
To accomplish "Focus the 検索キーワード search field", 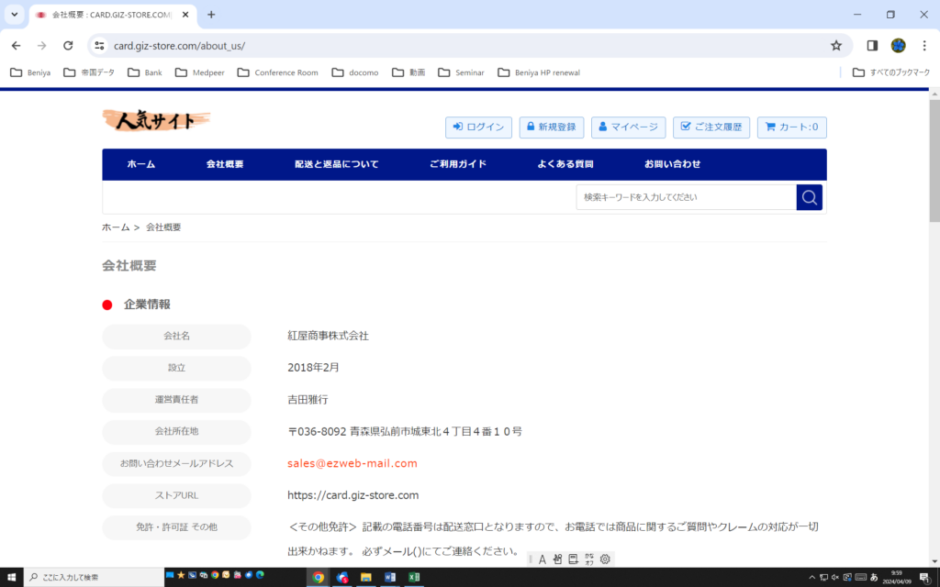I will click(685, 197).
